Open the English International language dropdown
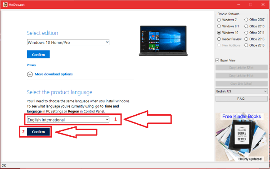Image resolution: width=270 pixels, height=169 pixels. pyautogui.click(x=68, y=120)
